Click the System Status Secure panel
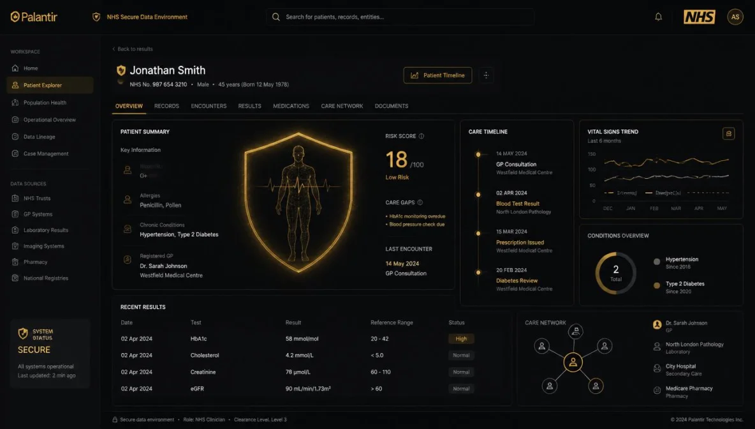Image resolution: width=755 pixels, height=429 pixels. click(x=50, y=353)
